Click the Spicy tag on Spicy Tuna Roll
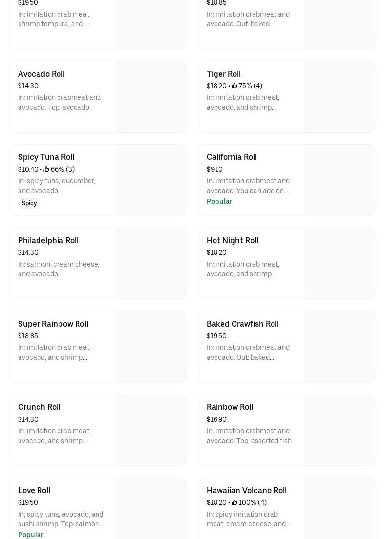The height and width of the screenshot is (539, 392). click(x=29, y=203)
